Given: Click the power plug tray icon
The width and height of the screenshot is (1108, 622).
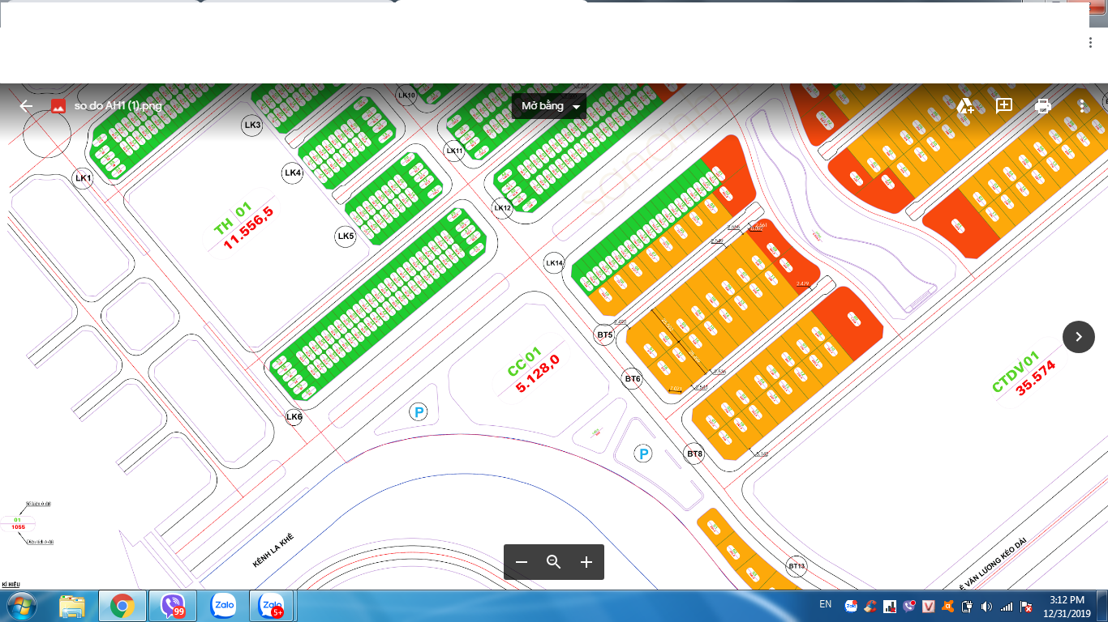Looking at the screenshot, I should click(967, 607).
